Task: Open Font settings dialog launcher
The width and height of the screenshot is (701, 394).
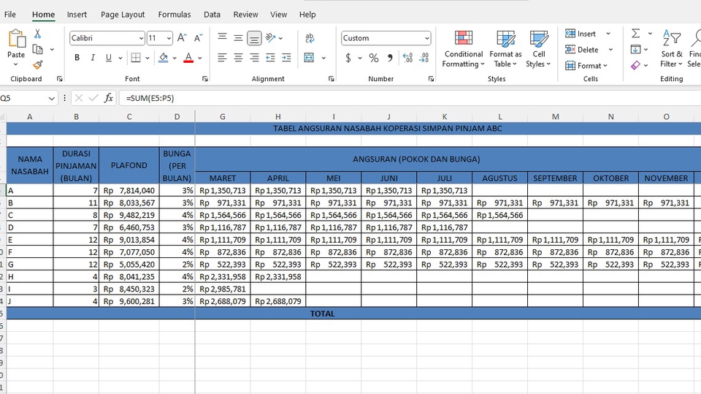Action: [204, 79]
